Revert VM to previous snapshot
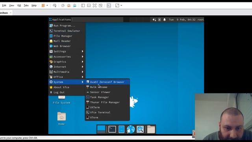The width and height of the screenshot is (252, 142). pyautogui.click(x=69, y=6)
